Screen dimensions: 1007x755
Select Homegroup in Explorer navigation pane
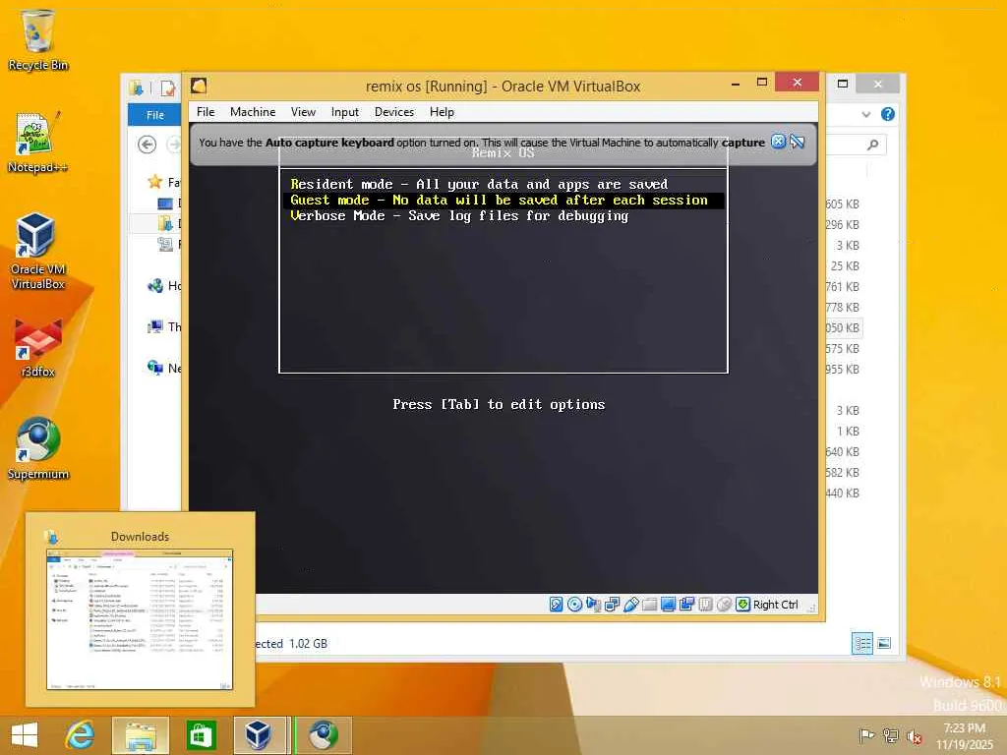[x=164, y=286]
